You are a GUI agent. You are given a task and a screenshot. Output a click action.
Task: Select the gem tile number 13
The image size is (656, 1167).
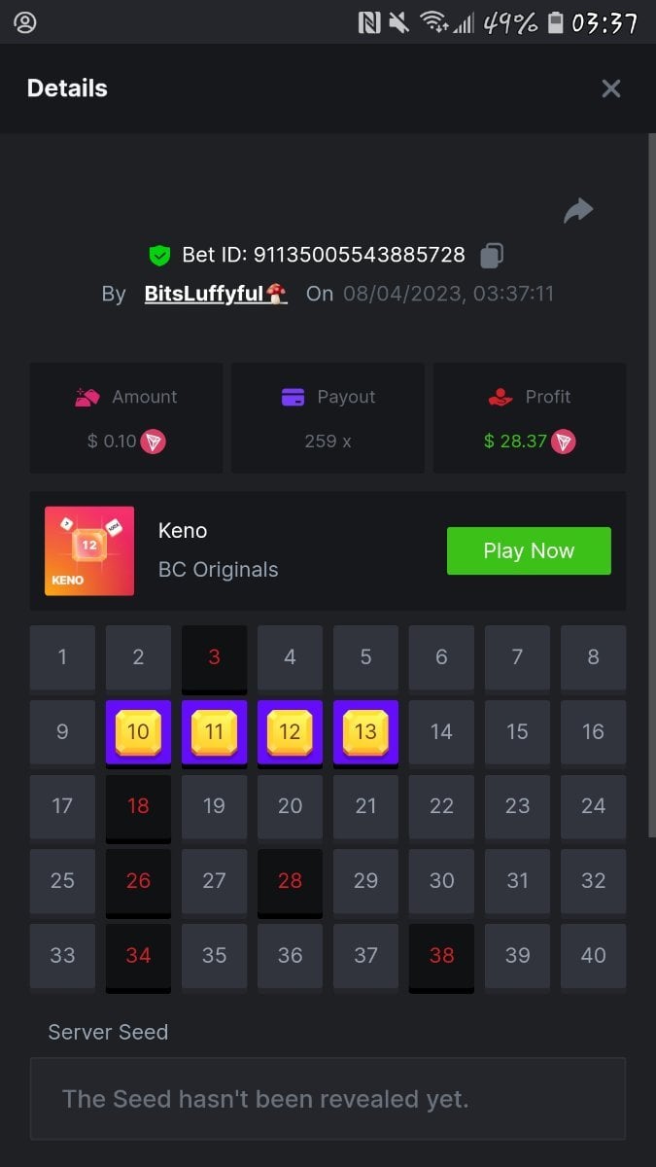(x=365, y=732)
